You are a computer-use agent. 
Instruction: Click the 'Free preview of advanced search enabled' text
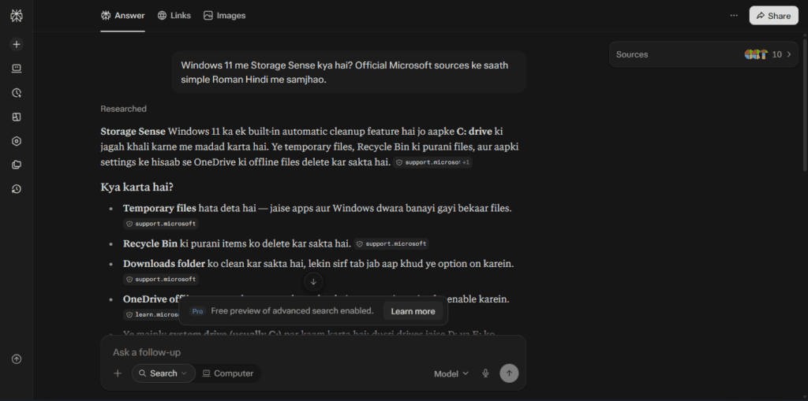click(x=292, y=311)
